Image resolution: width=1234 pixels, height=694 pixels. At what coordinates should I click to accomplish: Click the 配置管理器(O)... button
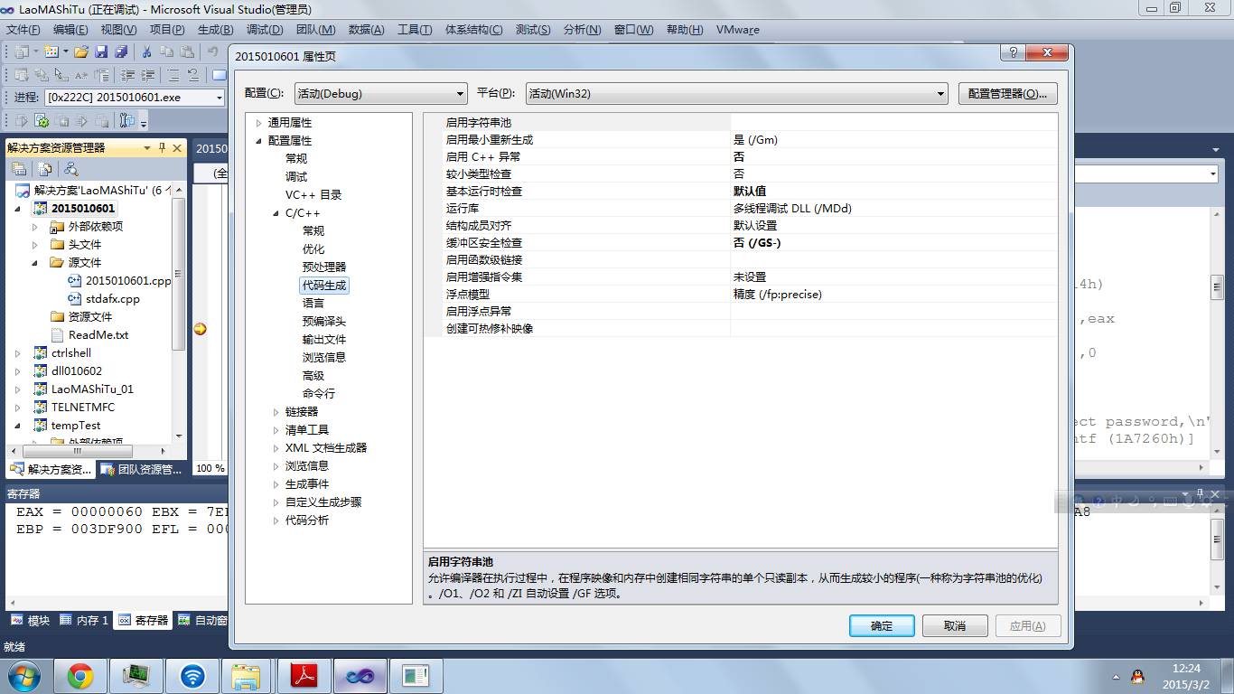click(x=1008, y=93)
